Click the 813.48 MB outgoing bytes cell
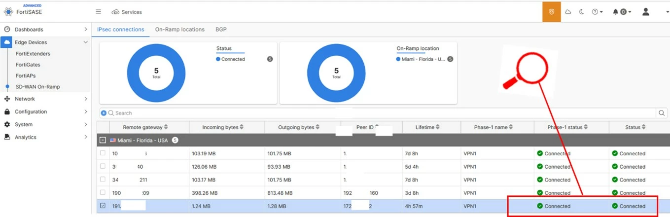The image size is (670, 217). (280, 193)
